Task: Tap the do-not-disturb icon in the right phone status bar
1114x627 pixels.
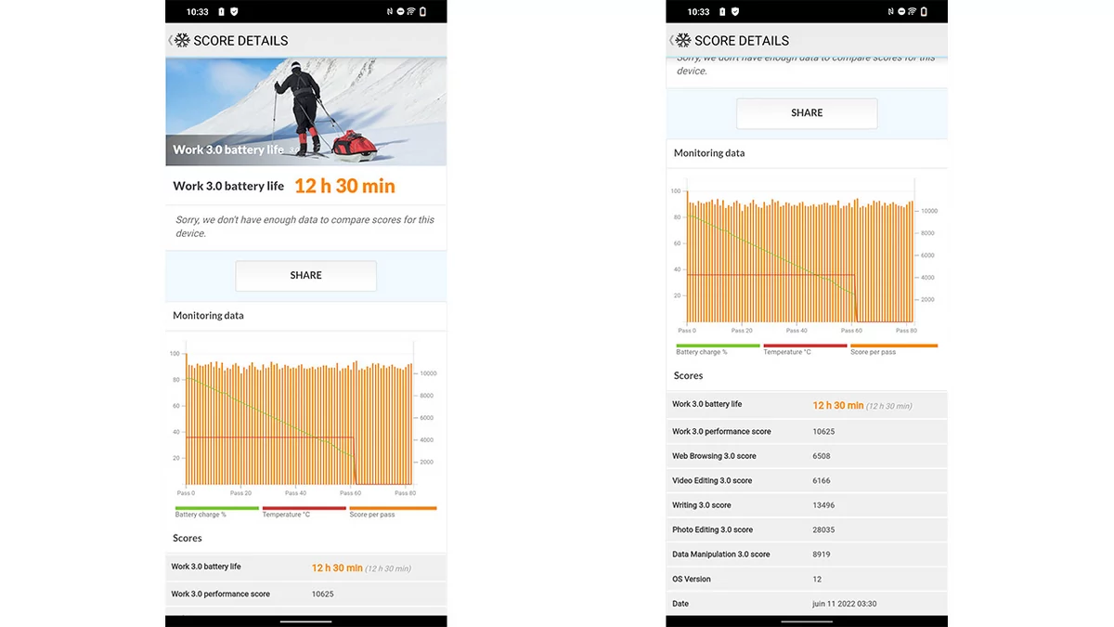Action: point(900,12)
